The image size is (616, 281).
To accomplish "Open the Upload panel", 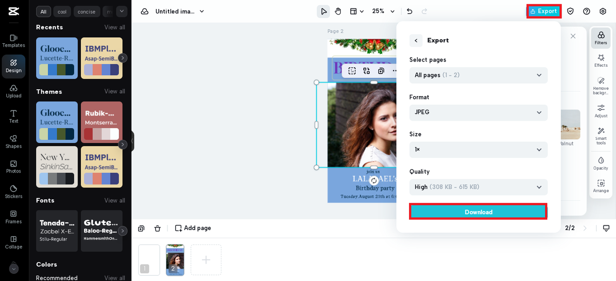I will [x=13, y=91].
